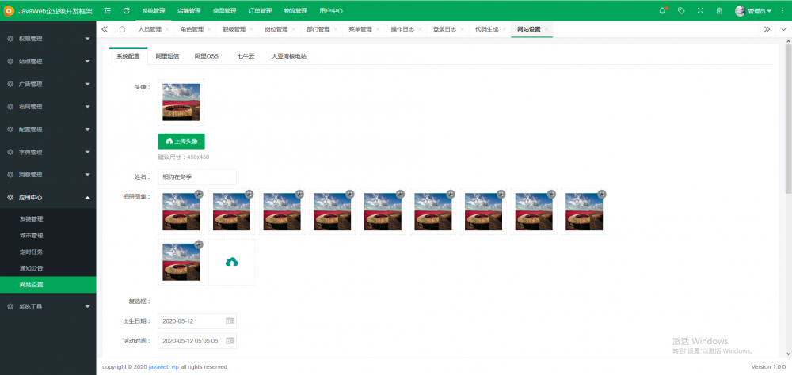
Task: Open 网站设置 in the sidebar
Action: tap(48, 285)
